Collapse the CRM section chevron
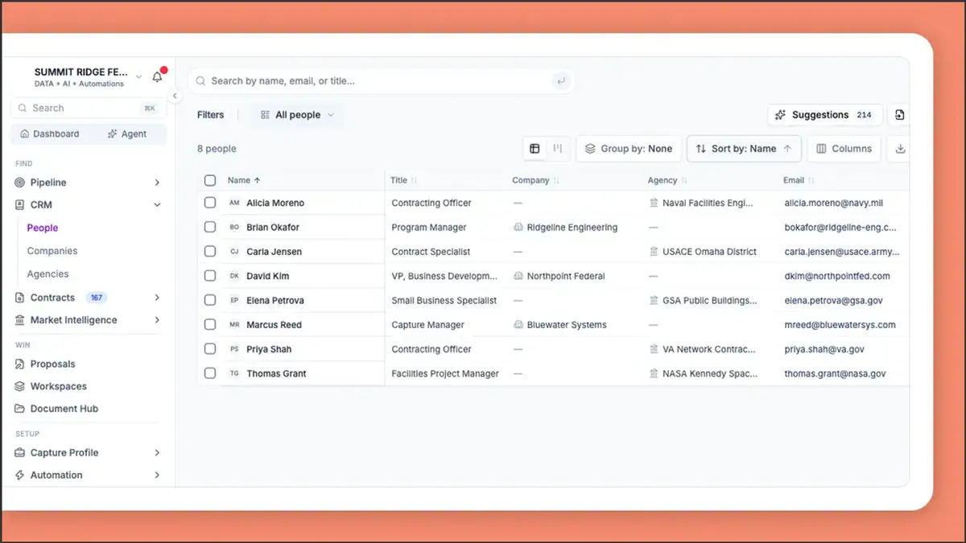Screen dimensions: 966x543 point(157,205)
